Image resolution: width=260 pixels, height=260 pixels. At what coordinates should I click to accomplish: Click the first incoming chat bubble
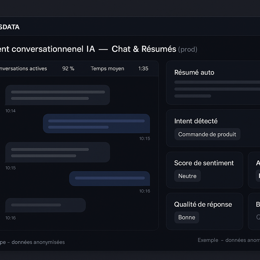click(57, 95)
